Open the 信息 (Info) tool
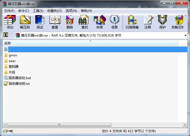This screenshot has height=136, width=190. point(115,22)
